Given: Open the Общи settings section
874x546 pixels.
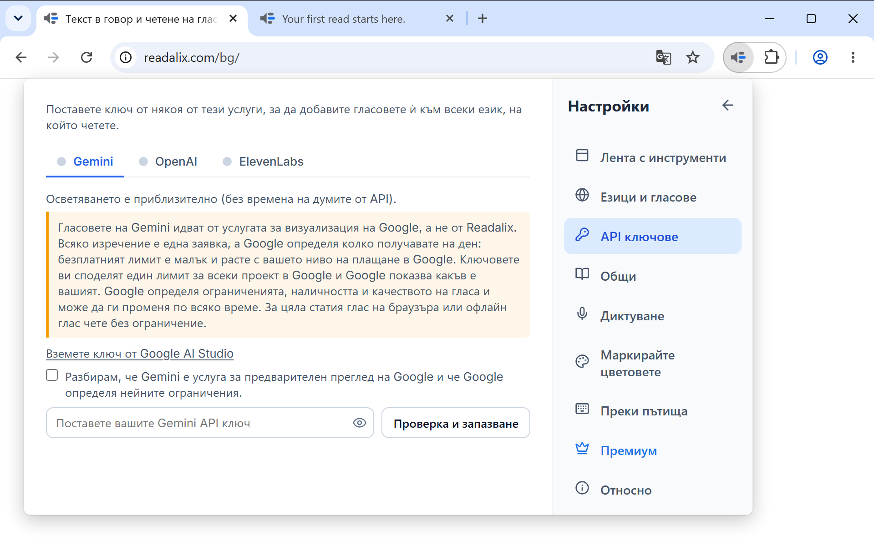Looking at the screenshot, I should 653,276.
